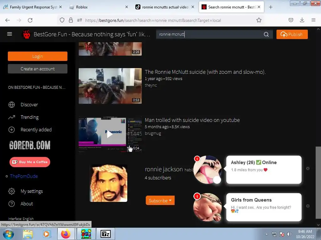Switch to the TikTok ronnie mcnutts tab
Viewport: 321px width, 240px height.
point(165,7)
